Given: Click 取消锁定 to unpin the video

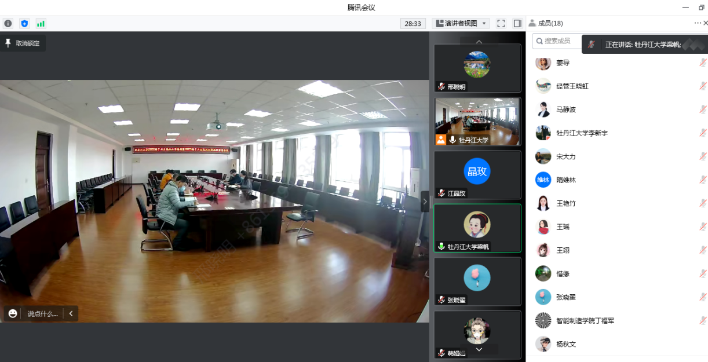Looking at the screenshot, I should click(x=23, y=43).
